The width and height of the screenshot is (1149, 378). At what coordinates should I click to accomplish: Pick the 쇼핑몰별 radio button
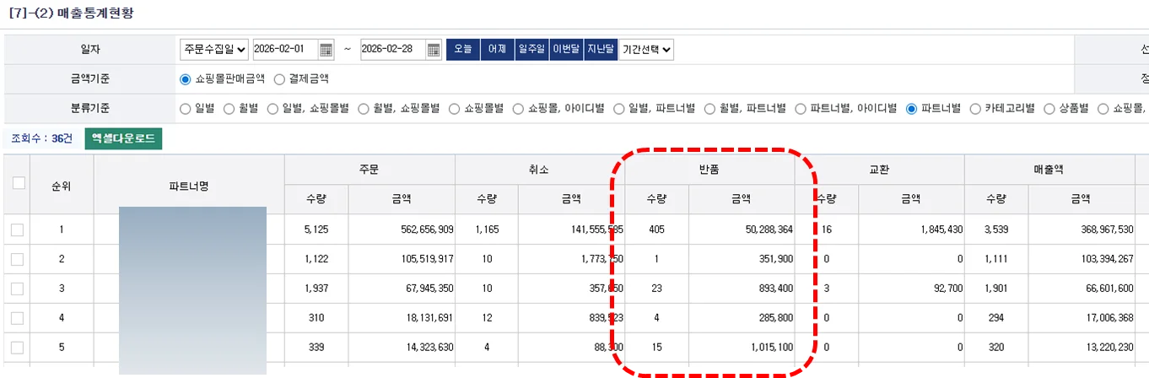coord(455,108)
